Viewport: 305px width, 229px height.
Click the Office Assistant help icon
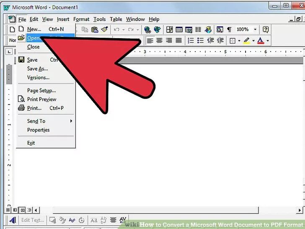point(266,30)
